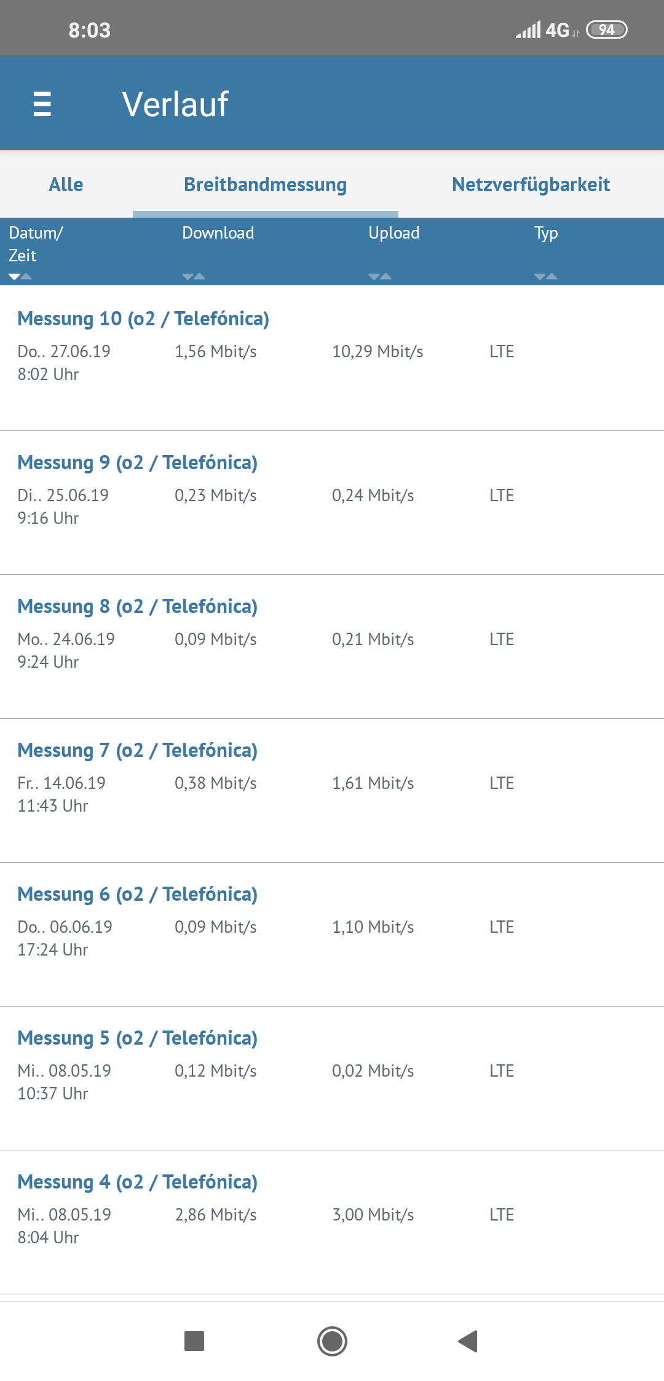The height and width of the screenshot is (1381, 664).
Task: Open Messung 8 measurement details
Action: tap(137, 607)
